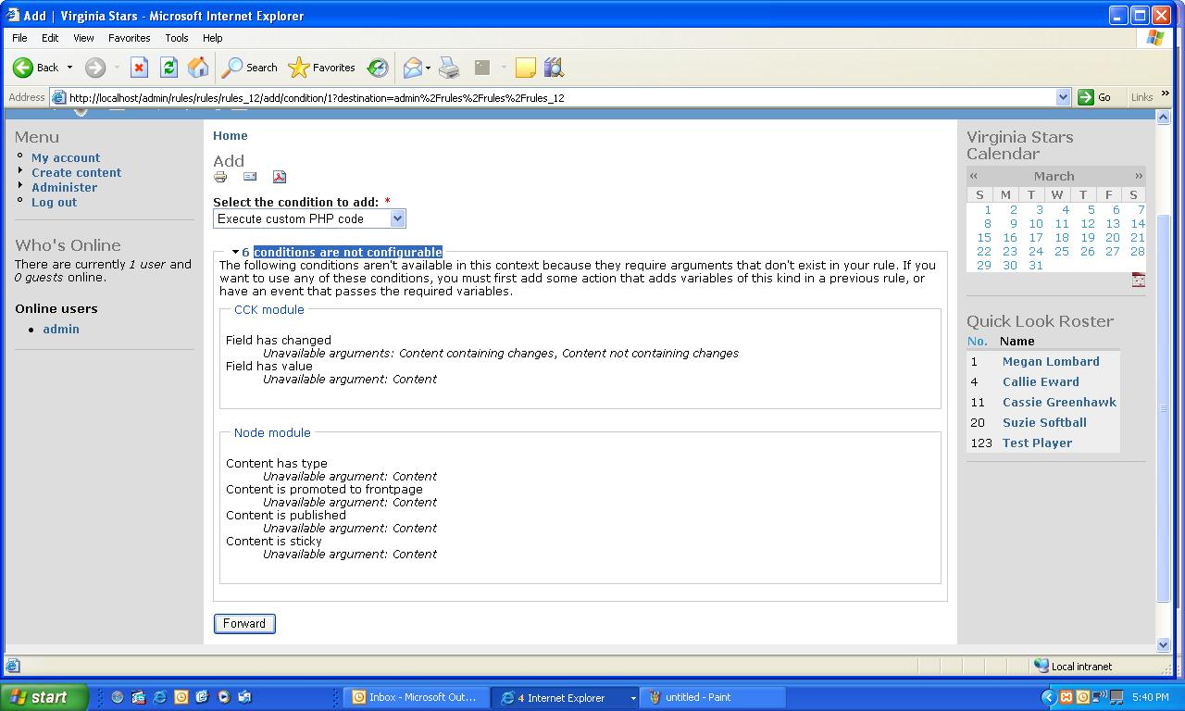Click the URL address field
1185x711 pixels.
click(555, 97)
